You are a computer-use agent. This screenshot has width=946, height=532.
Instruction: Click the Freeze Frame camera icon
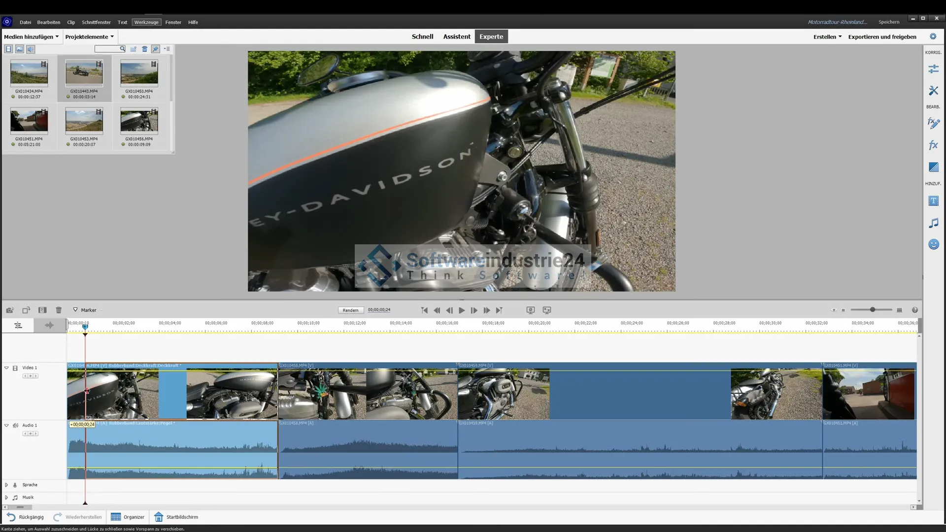9,310
